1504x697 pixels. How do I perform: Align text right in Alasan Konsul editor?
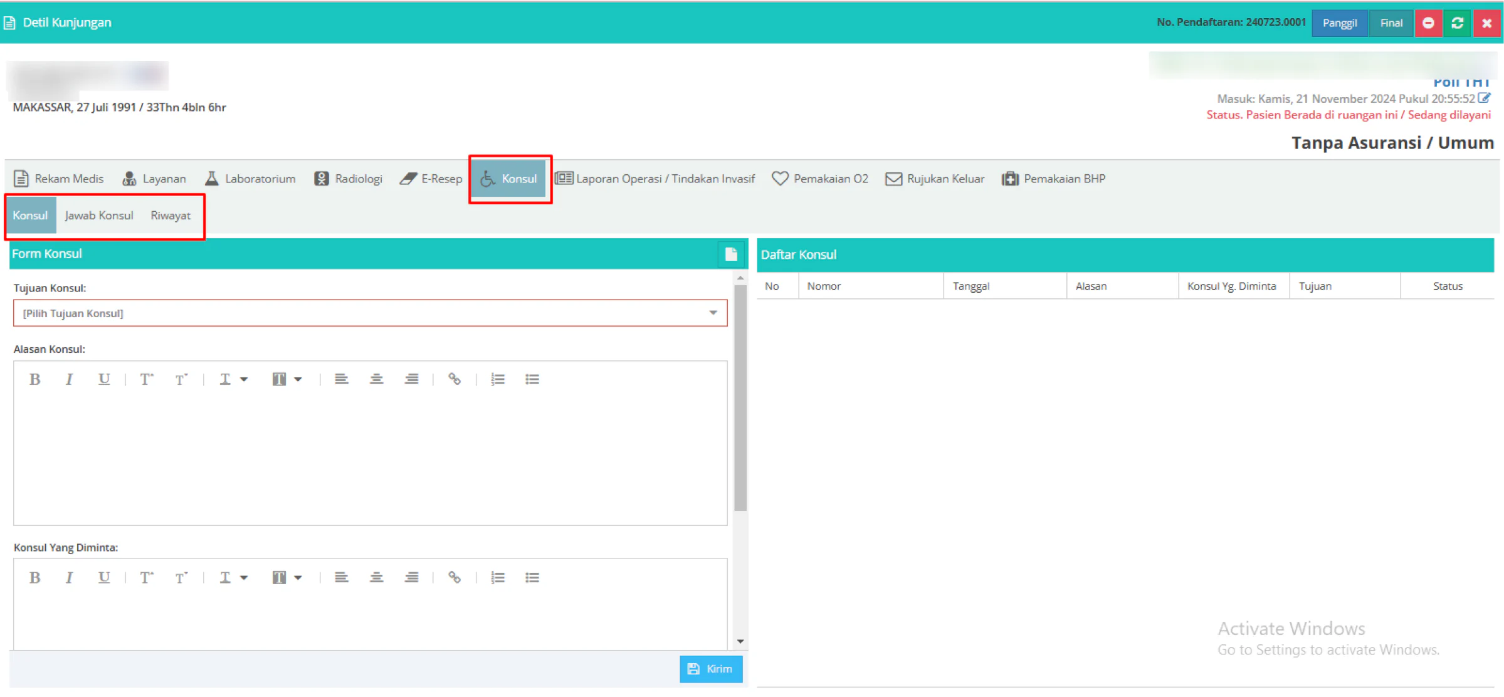click(x=411, y=379)
